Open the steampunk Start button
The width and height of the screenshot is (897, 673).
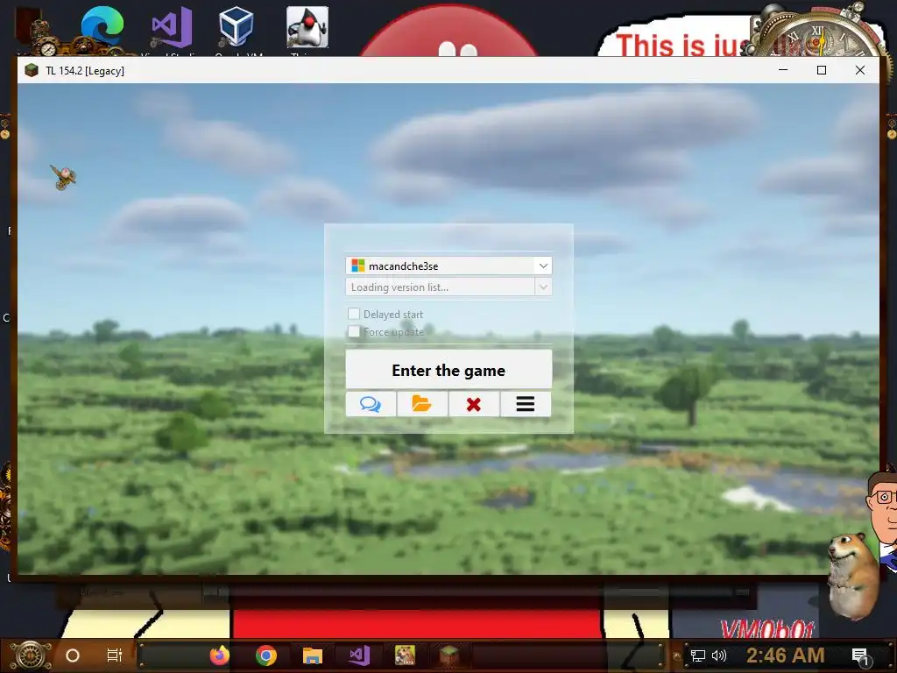coord(31,655)
